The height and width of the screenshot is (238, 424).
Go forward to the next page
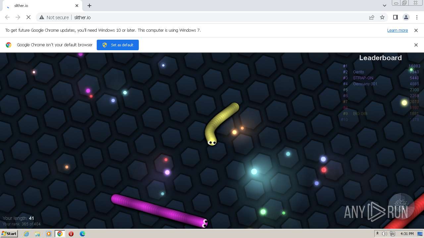pos(18,17)
